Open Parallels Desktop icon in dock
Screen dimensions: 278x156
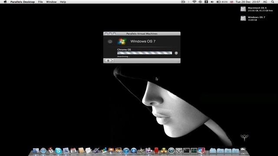(x=202, y=150)
